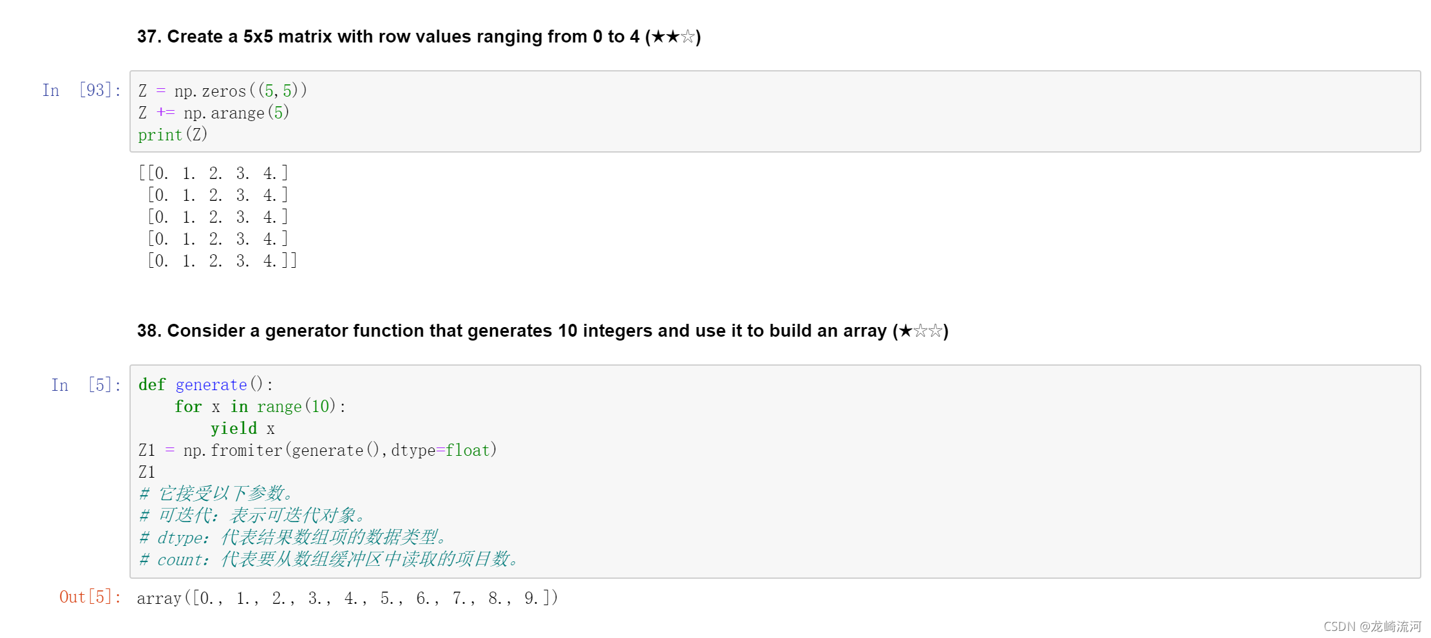Click the count comment line
1431x638 pixels.
pos(328,559)
